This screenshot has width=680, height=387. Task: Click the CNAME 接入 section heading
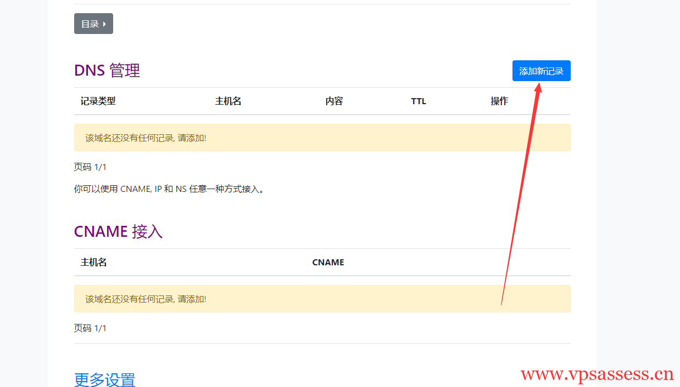tap(118, 231)
